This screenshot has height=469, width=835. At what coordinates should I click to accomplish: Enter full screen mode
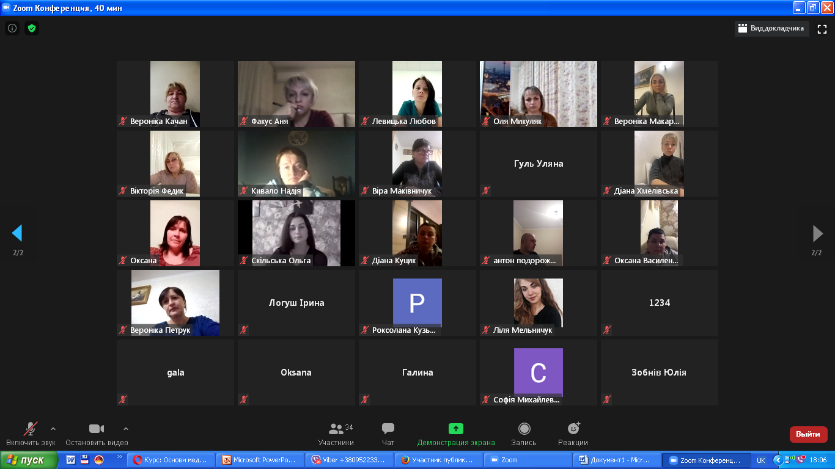(822, 29)
